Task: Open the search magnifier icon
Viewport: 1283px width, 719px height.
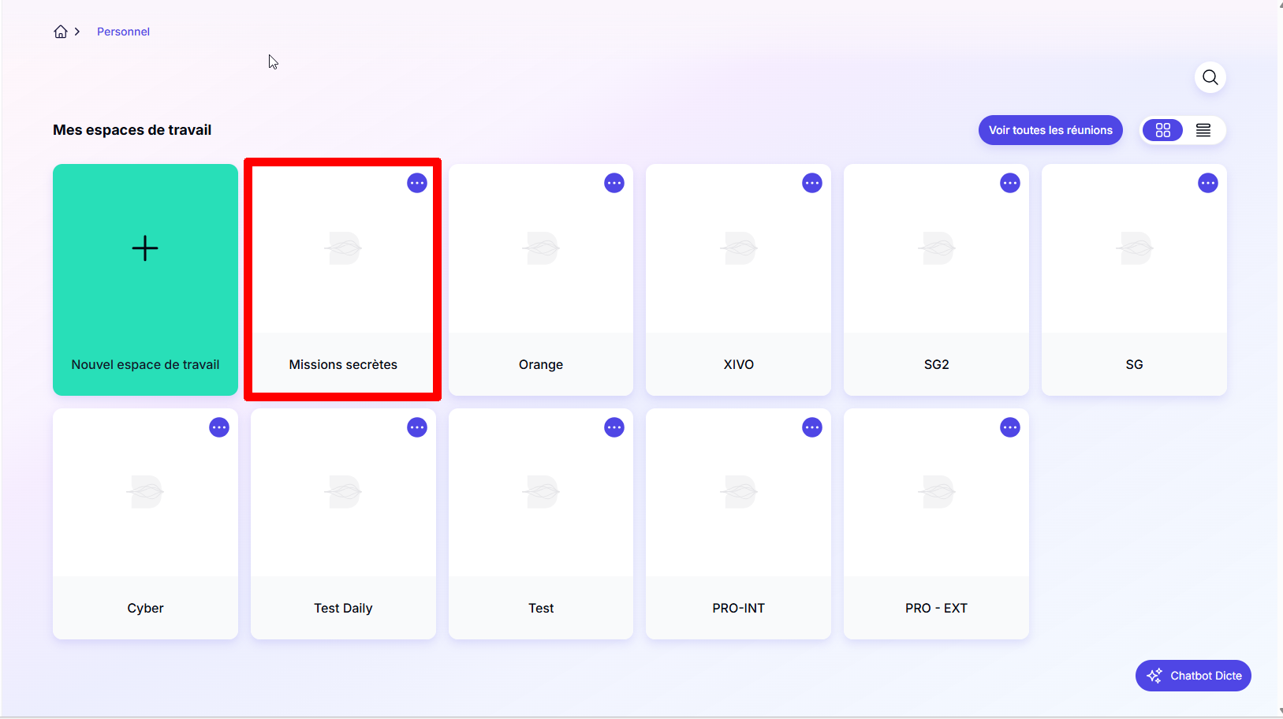Action: coord(1210,77)
